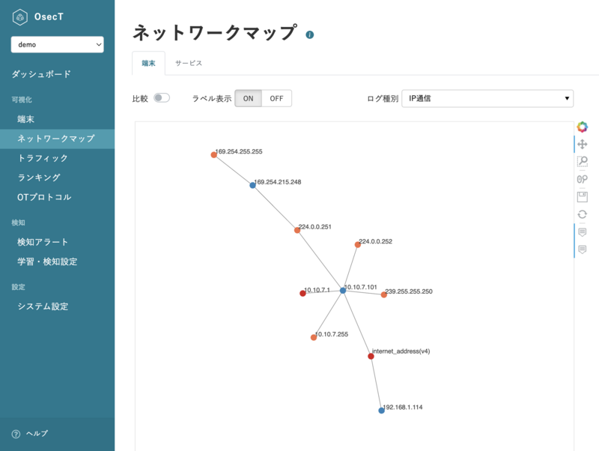Open 検知アラート in the sidebar
599x451 pixels.
click(x=43, y=242)
